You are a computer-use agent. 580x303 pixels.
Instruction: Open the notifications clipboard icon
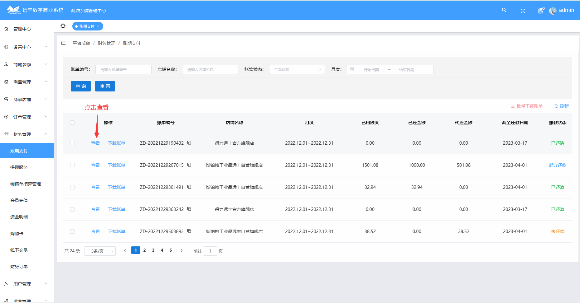point(541,11)
